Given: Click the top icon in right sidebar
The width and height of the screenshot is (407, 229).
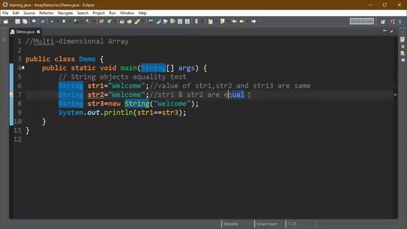Looking at the screenshot, I should tap(403, 39).
